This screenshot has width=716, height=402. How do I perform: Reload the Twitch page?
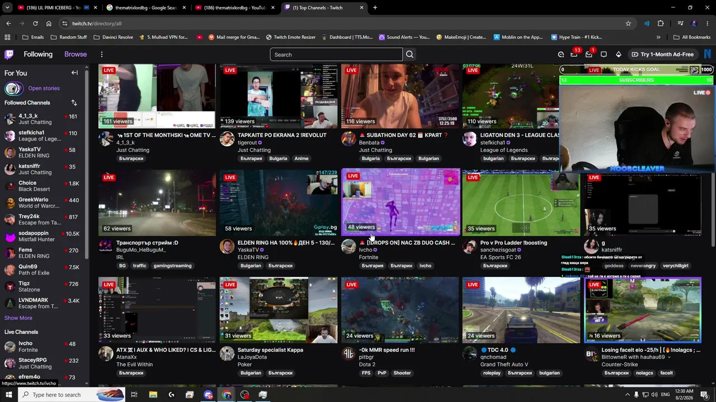35,23
